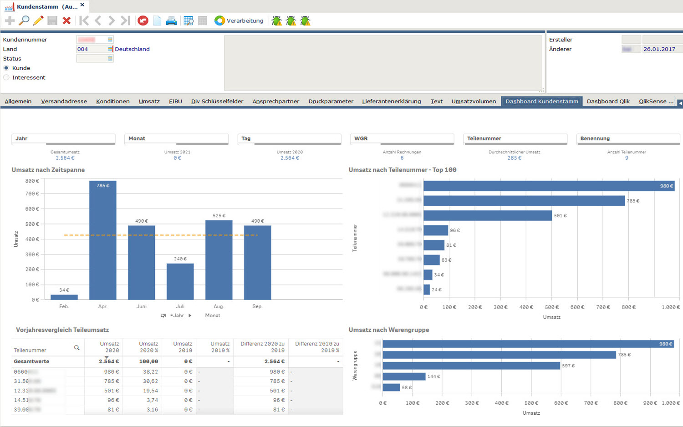683x427 pixels.
Task: Search the Teilenummer column in table
Action: click(76, 348)
